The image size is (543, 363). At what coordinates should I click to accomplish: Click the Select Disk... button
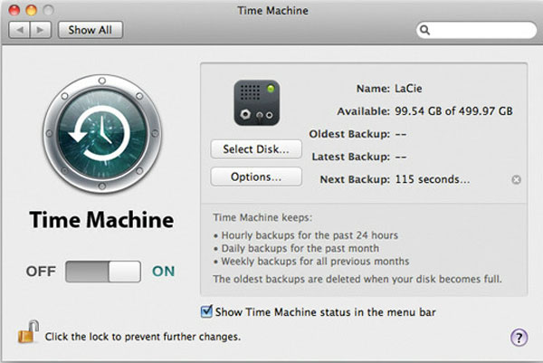point(256,148)
